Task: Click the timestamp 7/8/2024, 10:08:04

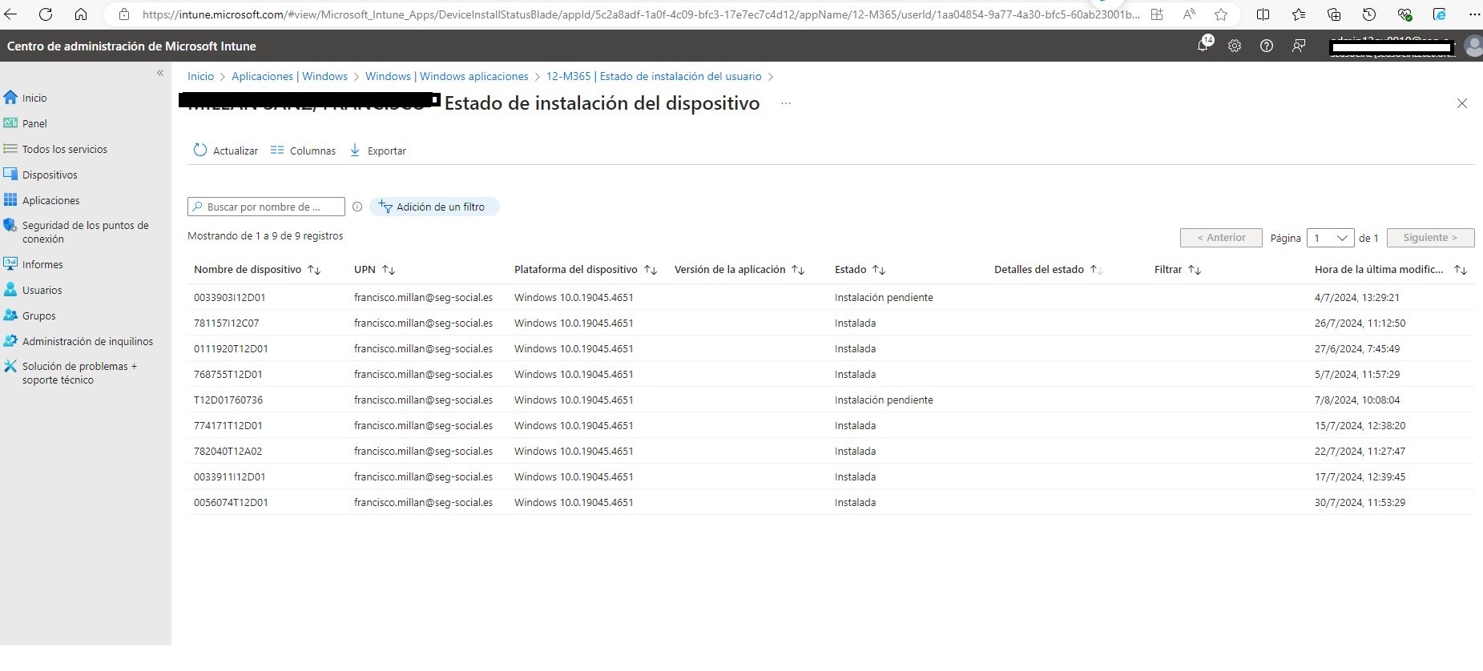Action: click(x=1357, y=400)
